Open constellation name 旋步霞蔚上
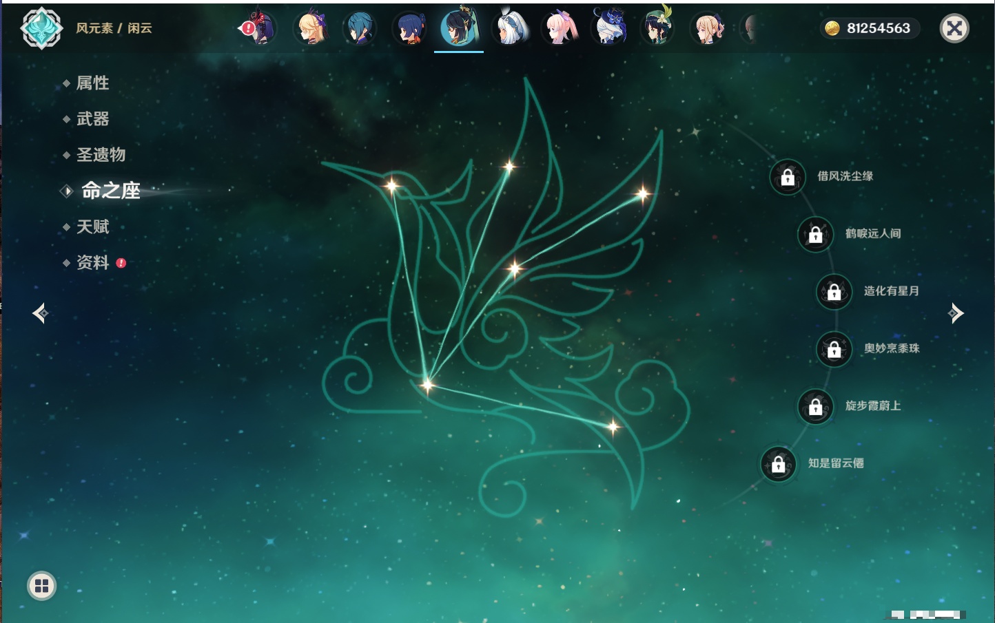Viewport: 995px width, 623px height. click(873, 405)
